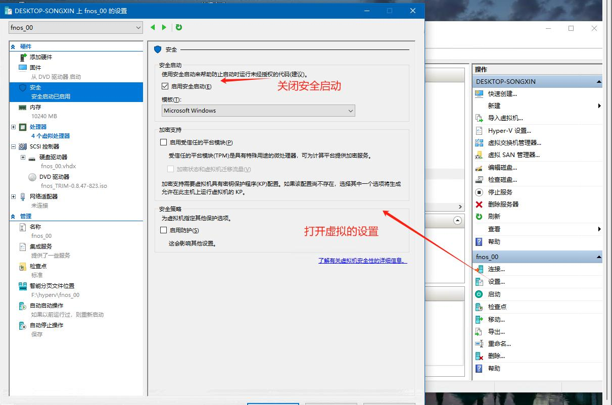Enable 启用受信任的平台模块 checkbox
The image size is (612, 405).
163,142
